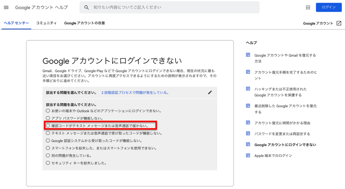Open bold Google アカウントにログインできない sidebar link
This screenshot has height=189, width=345.
click(285, 145)
